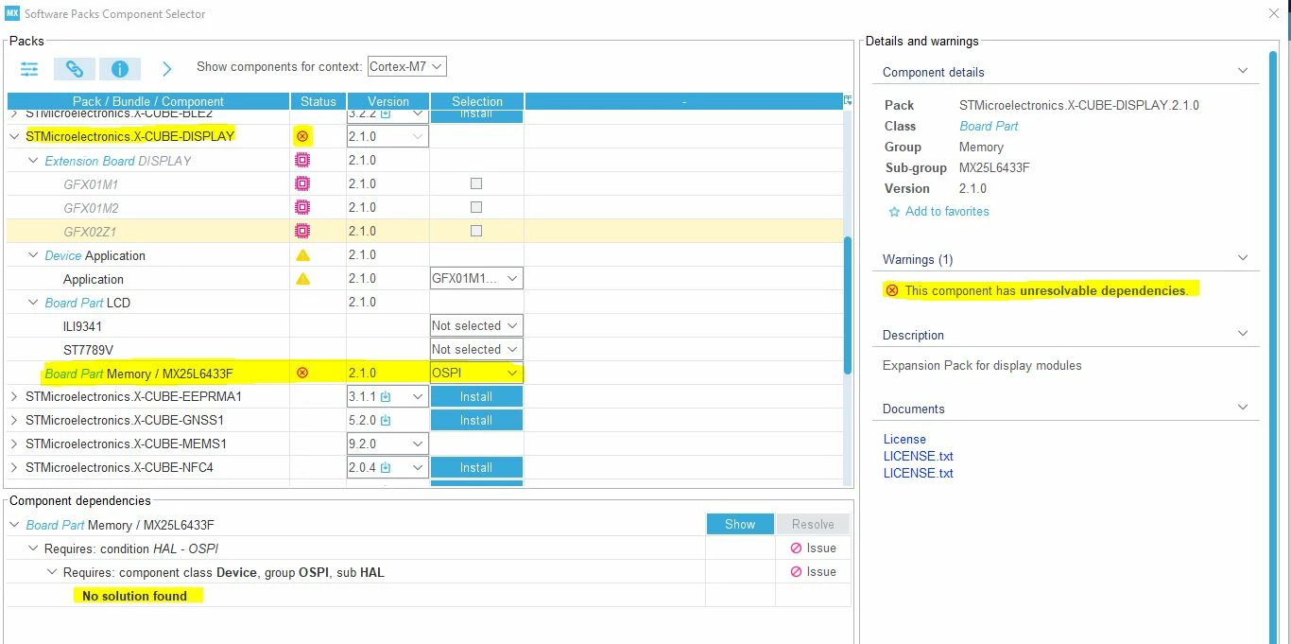Click the chip icon of Extension Board DISPLAY
The width and height of the screenshot is (1291, 644).
coord(302,160)
